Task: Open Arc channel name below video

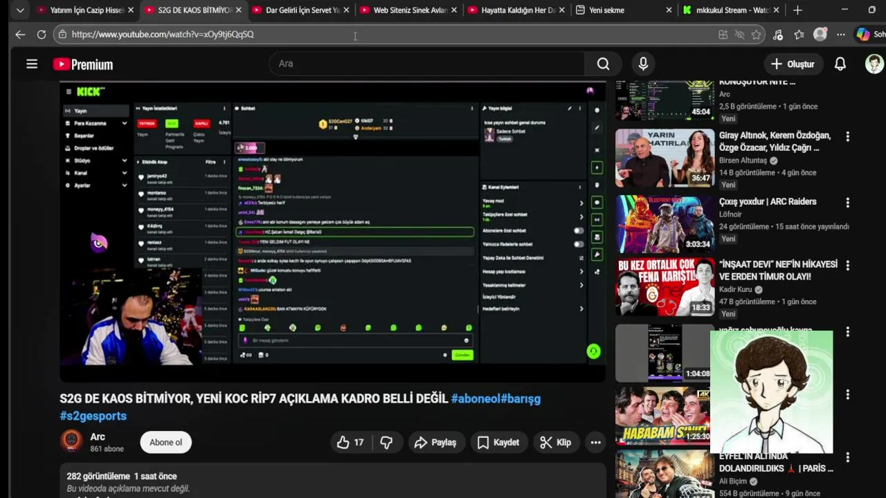Action: (x=98, y=437)
